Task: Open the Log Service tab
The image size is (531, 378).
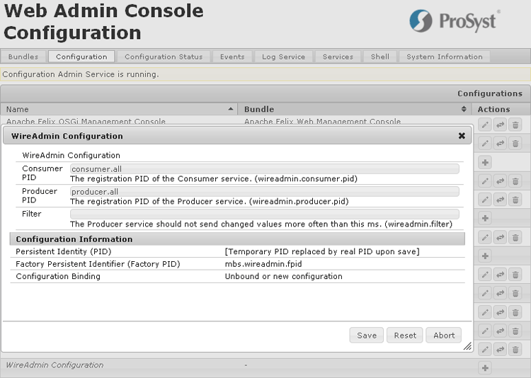Action: coord(283,57)
